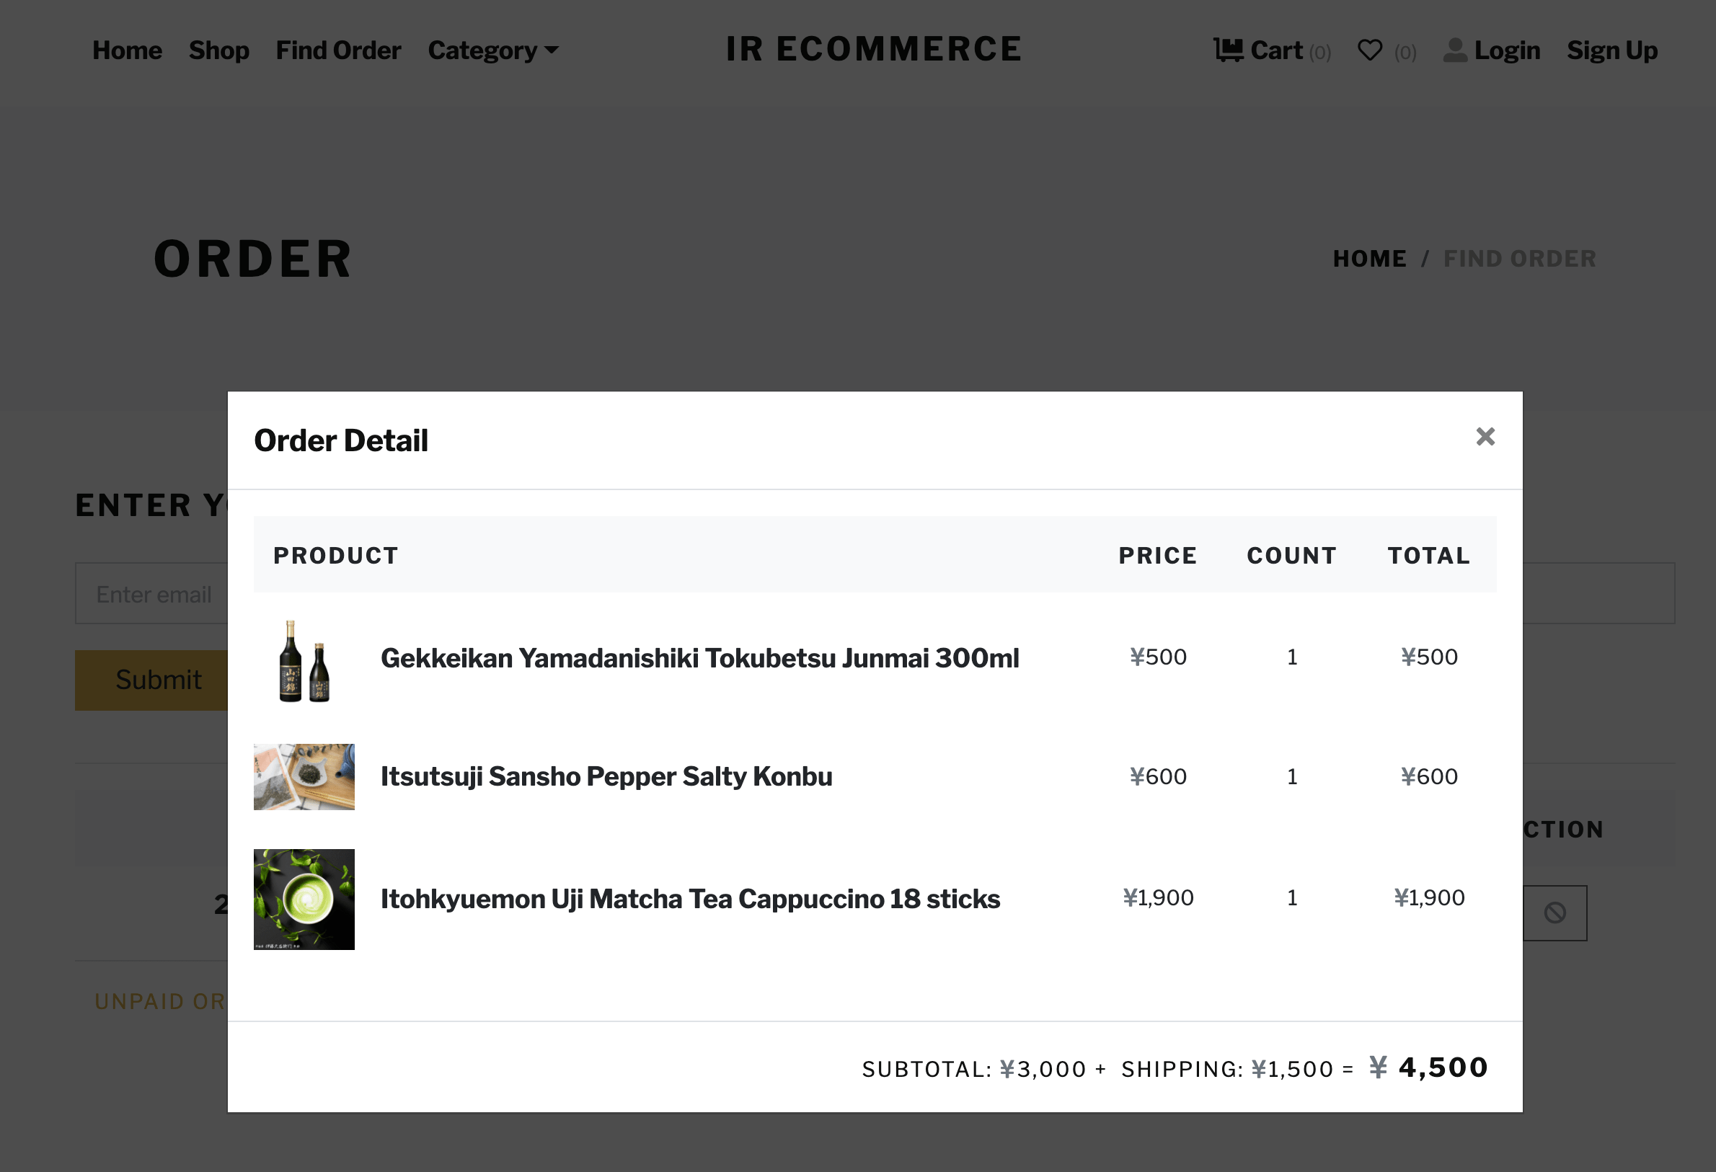Screen dimensions: 1716x1172
Task: Open Find Order in navigation
Action: (x=338, y=50)
